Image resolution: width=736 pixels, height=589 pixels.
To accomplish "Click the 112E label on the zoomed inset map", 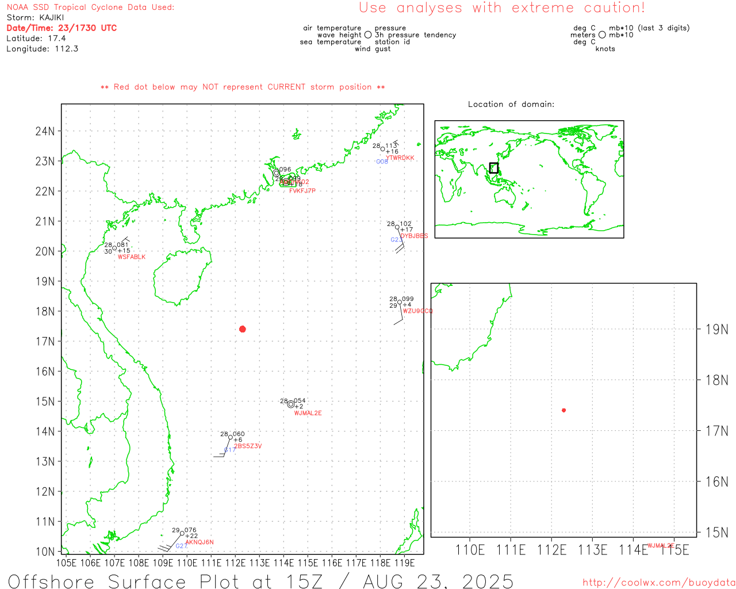I will point(551,550).
